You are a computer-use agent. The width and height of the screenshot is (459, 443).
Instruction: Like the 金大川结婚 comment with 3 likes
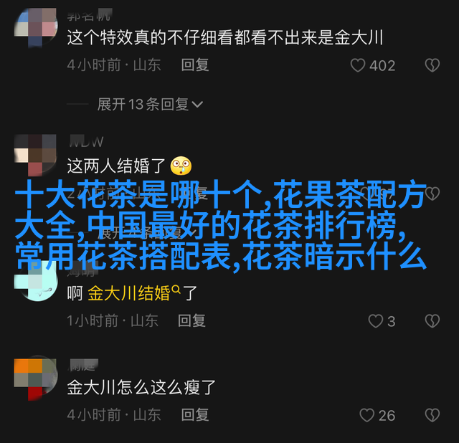(x=376, y=321)
